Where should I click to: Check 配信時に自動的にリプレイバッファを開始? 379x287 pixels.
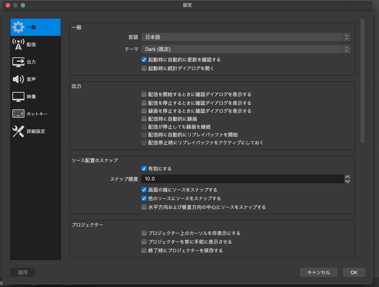(x=144, y=135)
